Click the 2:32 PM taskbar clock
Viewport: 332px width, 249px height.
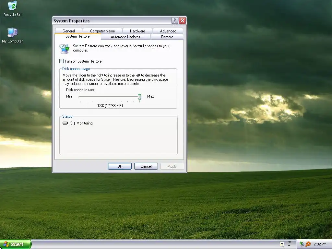320,244
